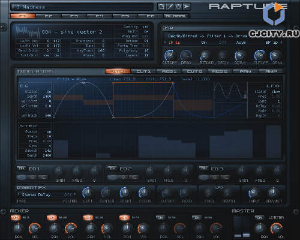
Task: Click the second CUTOFF knob in DSP section
Action: [x=260, y=55]
